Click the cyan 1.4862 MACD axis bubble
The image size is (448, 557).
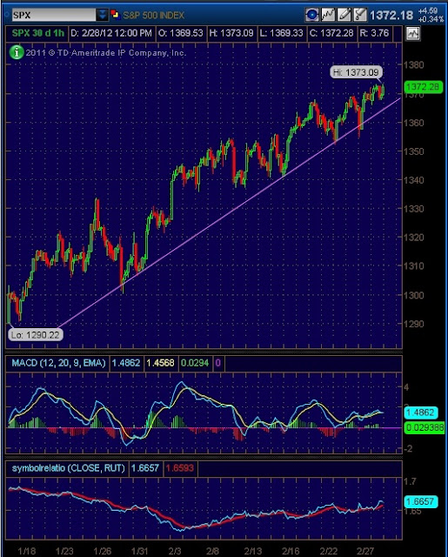(421, 413)
